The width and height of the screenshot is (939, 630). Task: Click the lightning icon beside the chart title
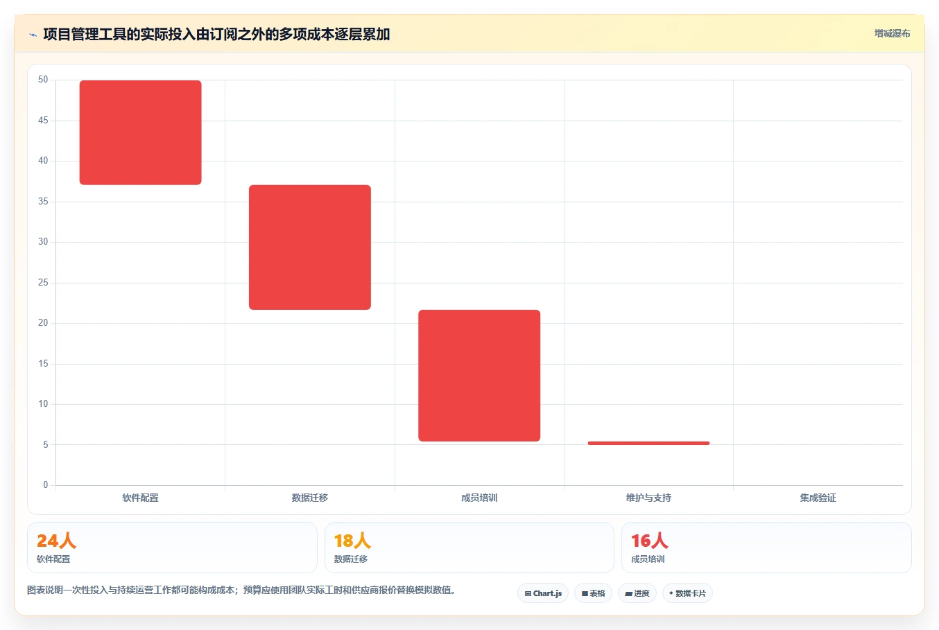coord(33,35)
